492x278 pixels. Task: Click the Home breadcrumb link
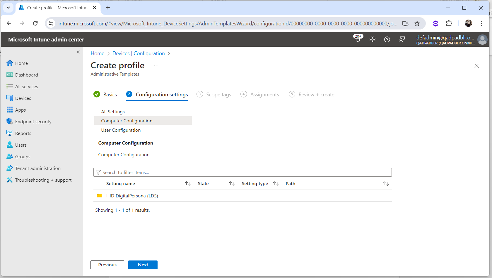point(98,53)
